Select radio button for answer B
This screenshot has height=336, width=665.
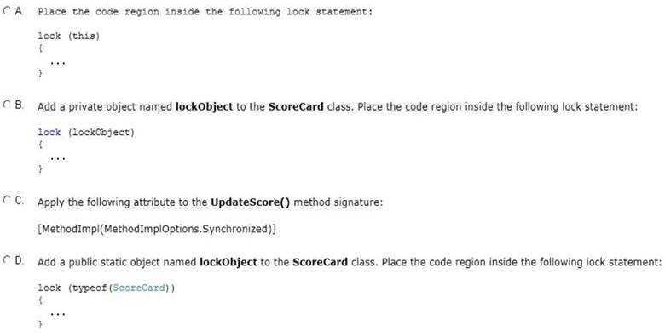pyautogui.click(x=6, y=104)
